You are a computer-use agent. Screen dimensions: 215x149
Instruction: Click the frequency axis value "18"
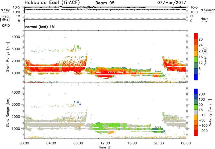18,16
